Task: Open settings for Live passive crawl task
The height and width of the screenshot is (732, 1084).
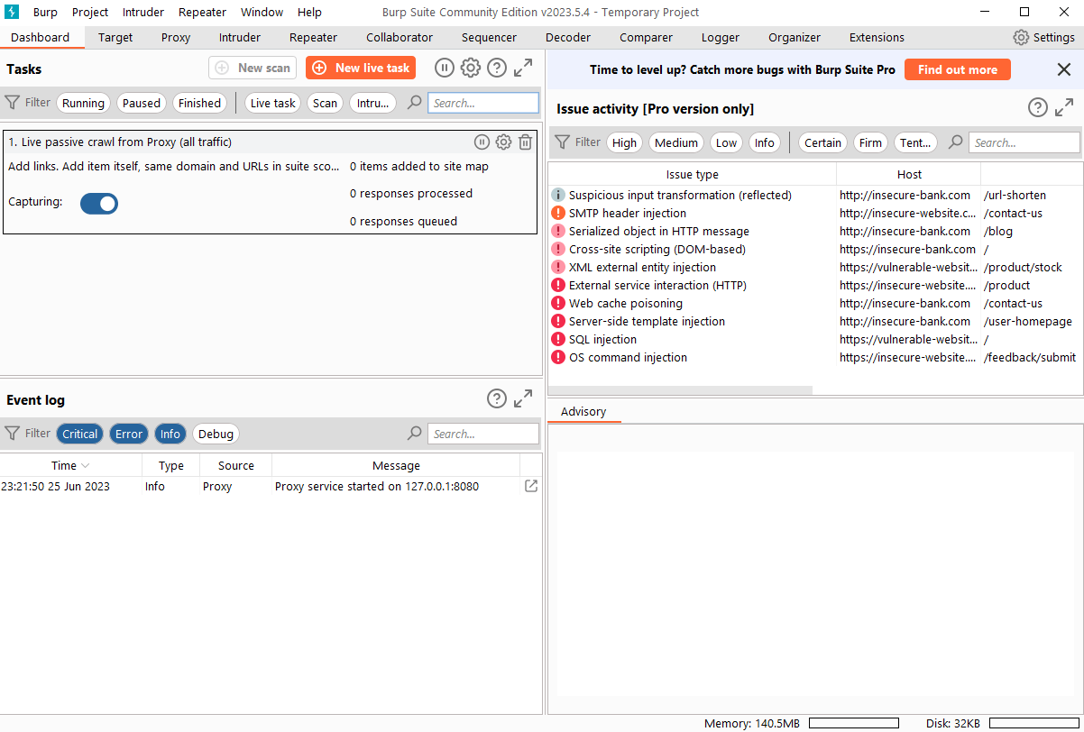Action: (504, 142)
